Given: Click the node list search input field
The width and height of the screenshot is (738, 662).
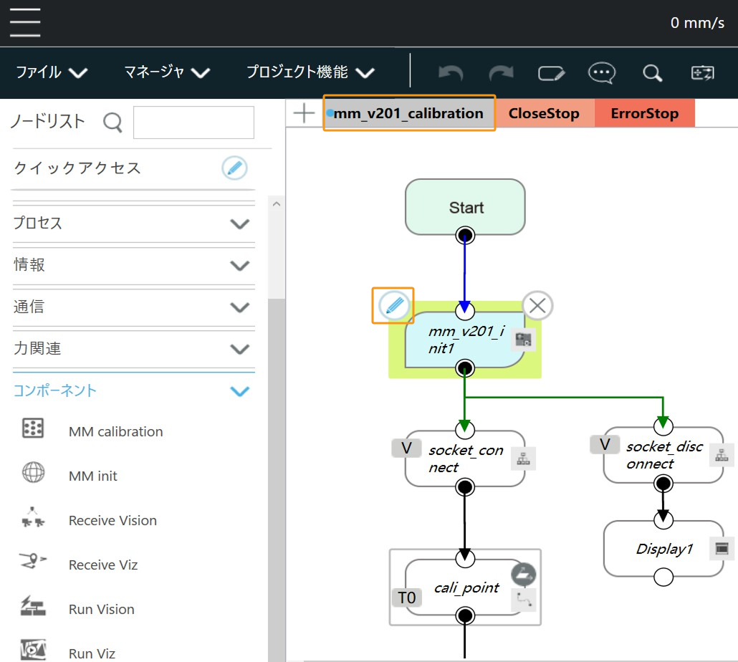Looking at the screenshot, I should 193,123.
